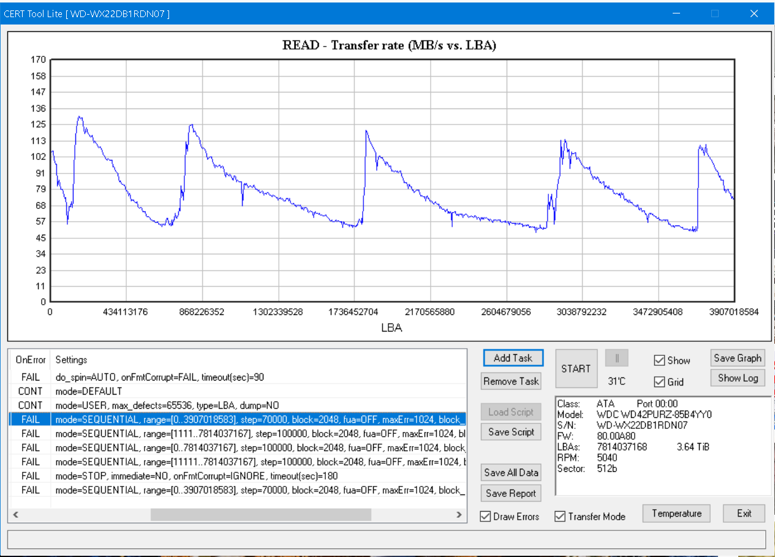Click Add Task button

coord(513,358)
